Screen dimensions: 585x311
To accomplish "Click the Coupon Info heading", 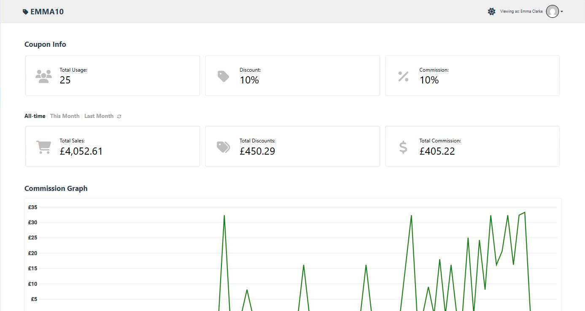I will 45,44.
